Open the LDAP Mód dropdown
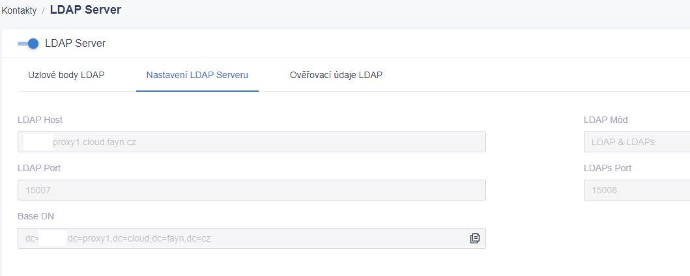 637,142
